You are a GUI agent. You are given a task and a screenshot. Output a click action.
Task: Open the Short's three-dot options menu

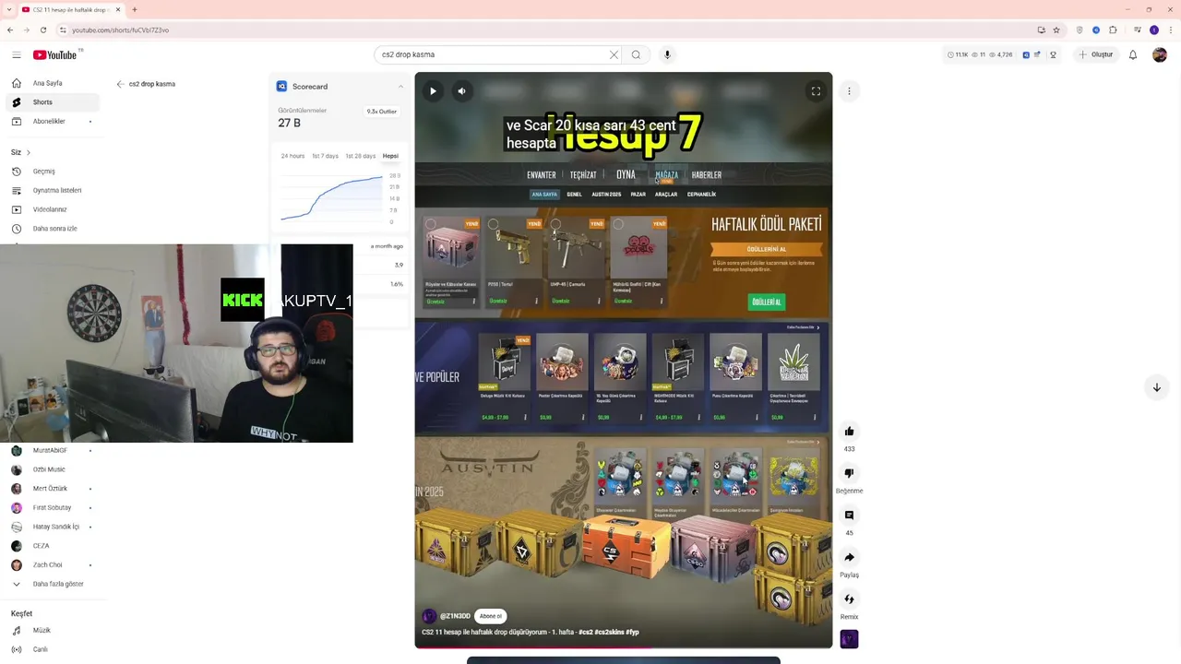849,90
